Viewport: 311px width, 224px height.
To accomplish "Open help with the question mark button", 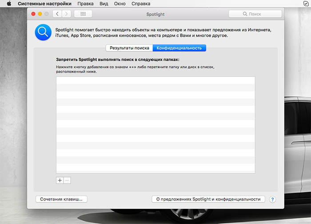I will pos(272,200).
